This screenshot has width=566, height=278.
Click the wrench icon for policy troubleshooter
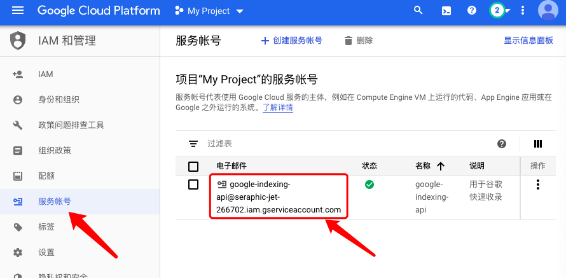click(x=18, y=125)
